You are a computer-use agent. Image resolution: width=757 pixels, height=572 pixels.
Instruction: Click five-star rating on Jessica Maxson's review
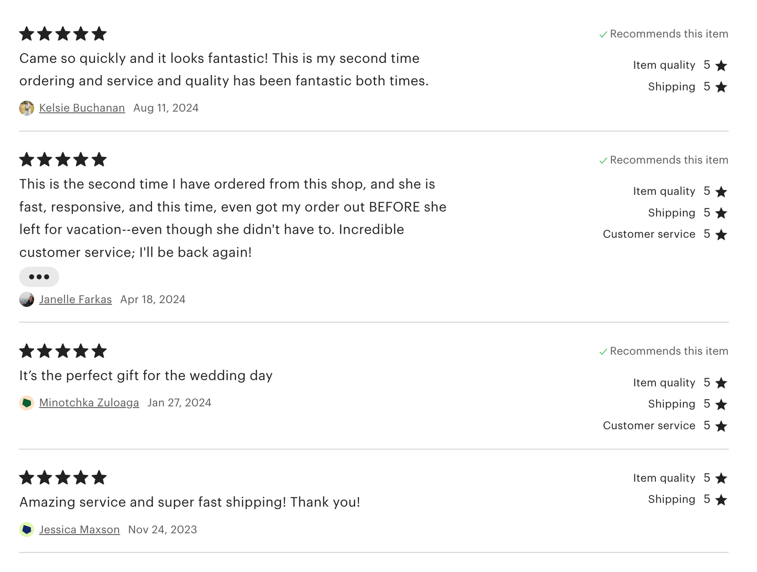click(x=63, y=478)
